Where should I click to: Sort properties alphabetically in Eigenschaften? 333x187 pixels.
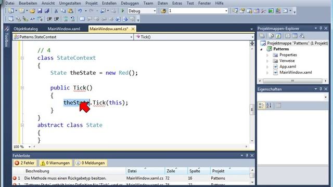268,105
